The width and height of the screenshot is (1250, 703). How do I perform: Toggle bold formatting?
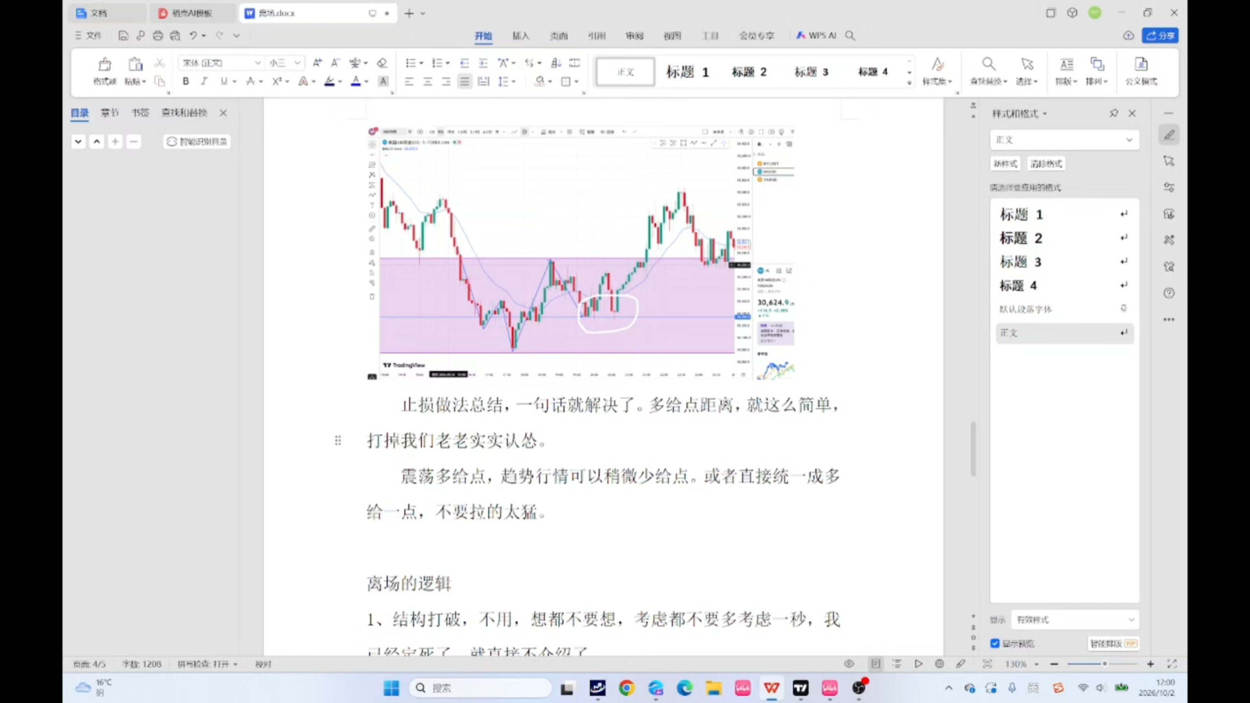click(186, 82)
